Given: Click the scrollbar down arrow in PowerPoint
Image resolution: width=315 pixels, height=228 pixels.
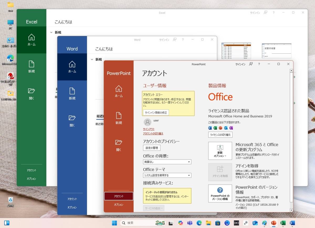Looking at the screenshot, I should tap(291, 210).
